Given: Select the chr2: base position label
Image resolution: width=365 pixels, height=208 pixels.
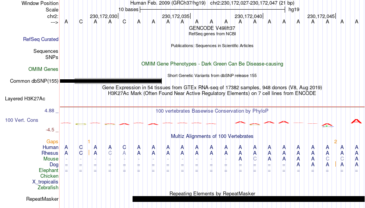Looking at the screenshot, I should 53,16.
